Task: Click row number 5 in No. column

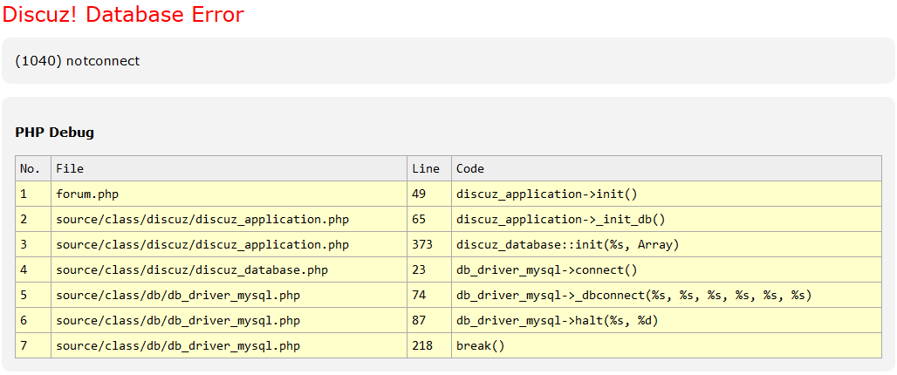Action: [33, 295]
